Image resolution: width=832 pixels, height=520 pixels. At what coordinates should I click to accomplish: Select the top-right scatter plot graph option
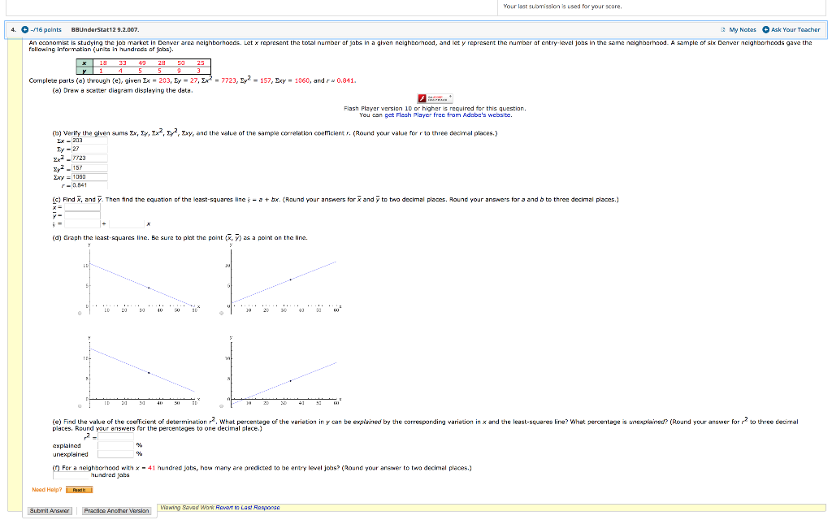tap(221, 313)
